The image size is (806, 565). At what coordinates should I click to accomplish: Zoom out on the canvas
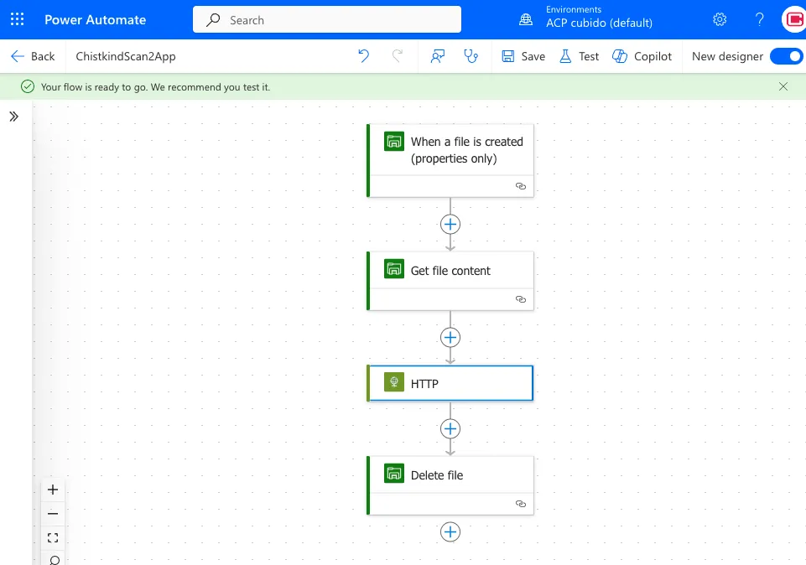click(53, 514)
